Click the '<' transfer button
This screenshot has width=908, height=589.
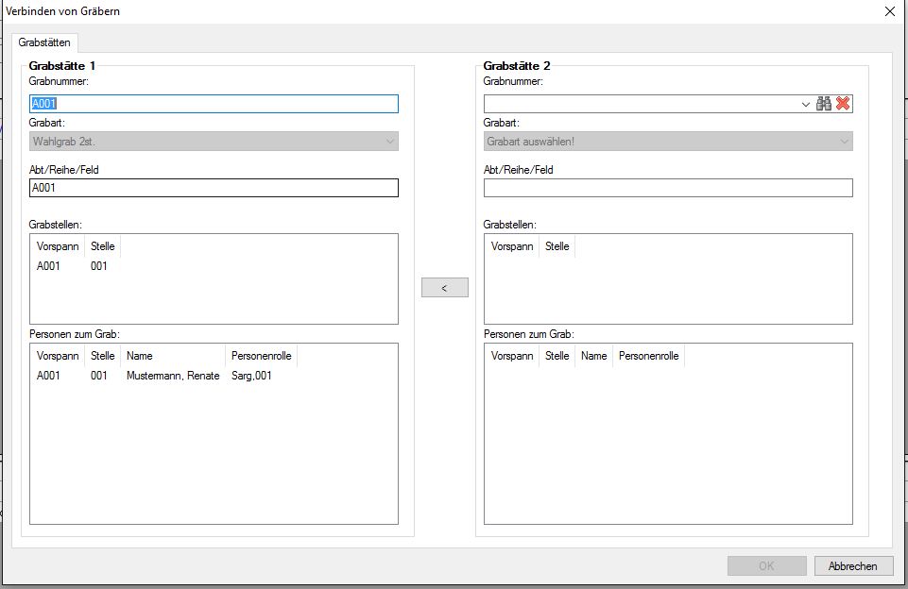point(444,288)
